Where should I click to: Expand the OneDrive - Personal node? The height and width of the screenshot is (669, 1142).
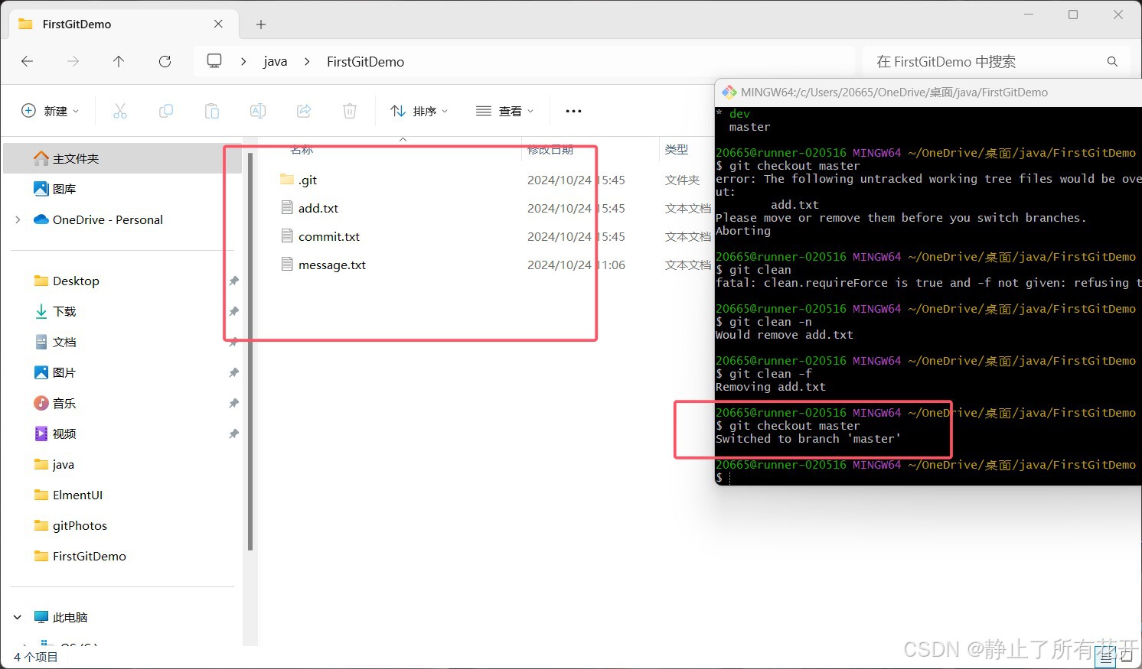pos(18,219)
